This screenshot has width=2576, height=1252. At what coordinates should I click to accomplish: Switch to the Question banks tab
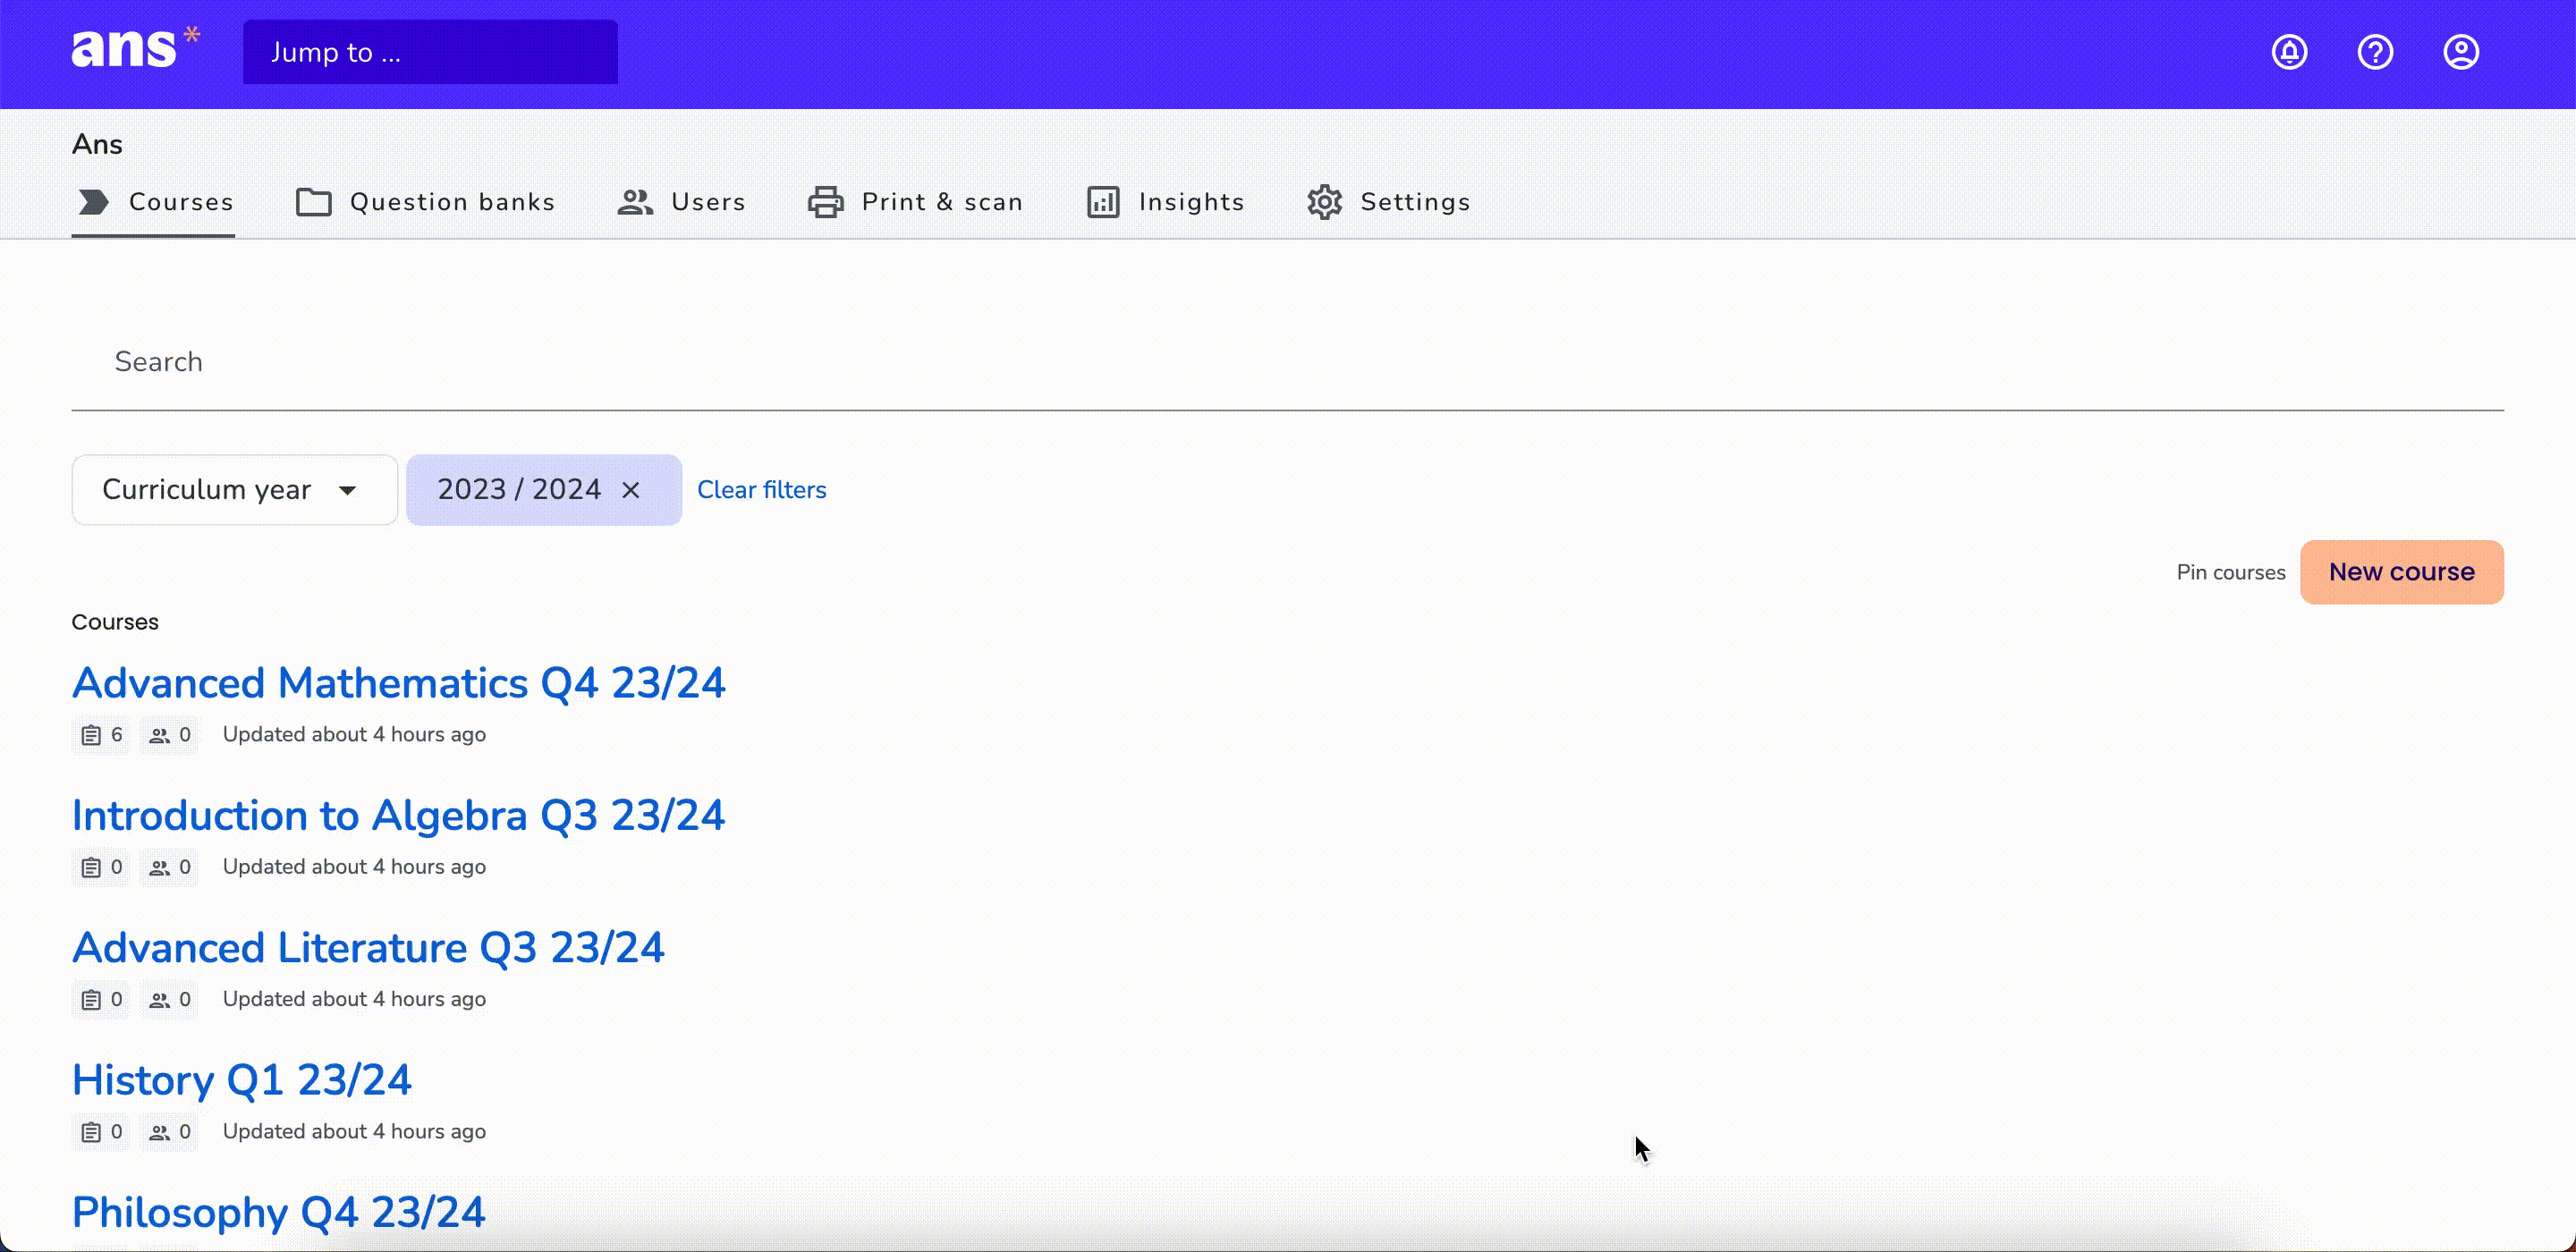coord(425,202)
